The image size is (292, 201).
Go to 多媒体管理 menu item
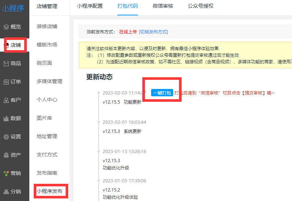point(50,81)
